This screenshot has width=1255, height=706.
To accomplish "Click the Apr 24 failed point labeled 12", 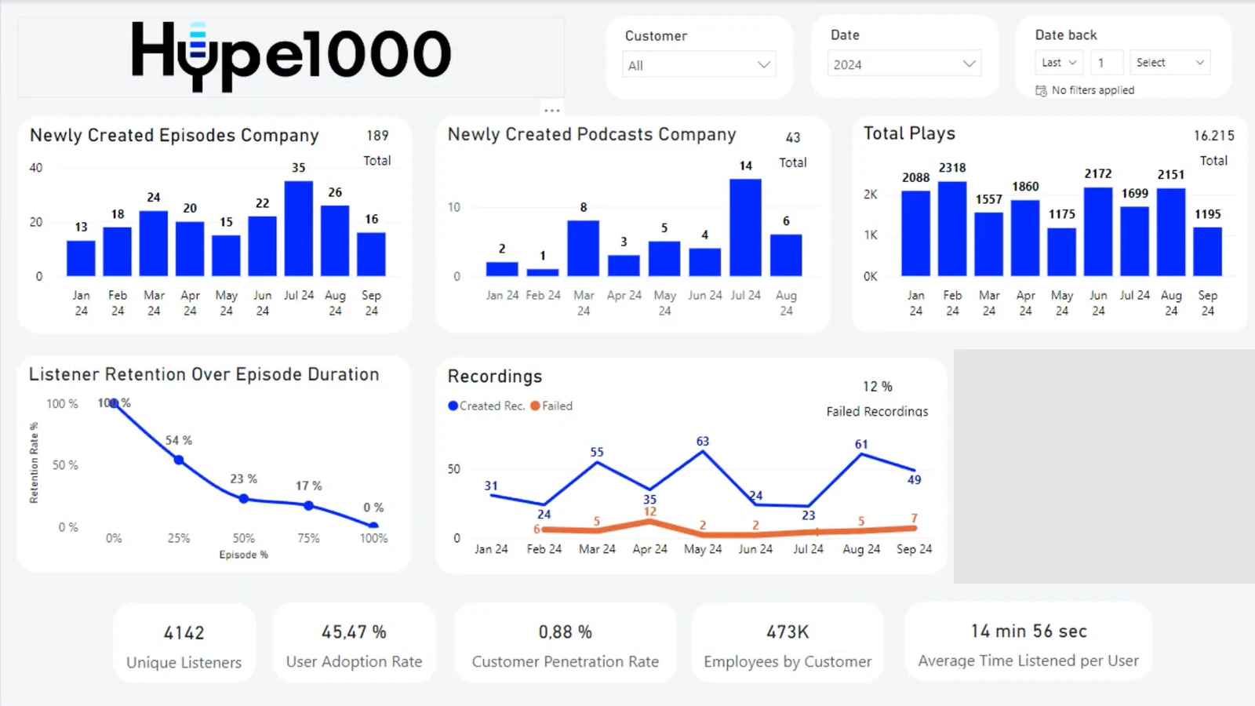I will click(650, 522).
